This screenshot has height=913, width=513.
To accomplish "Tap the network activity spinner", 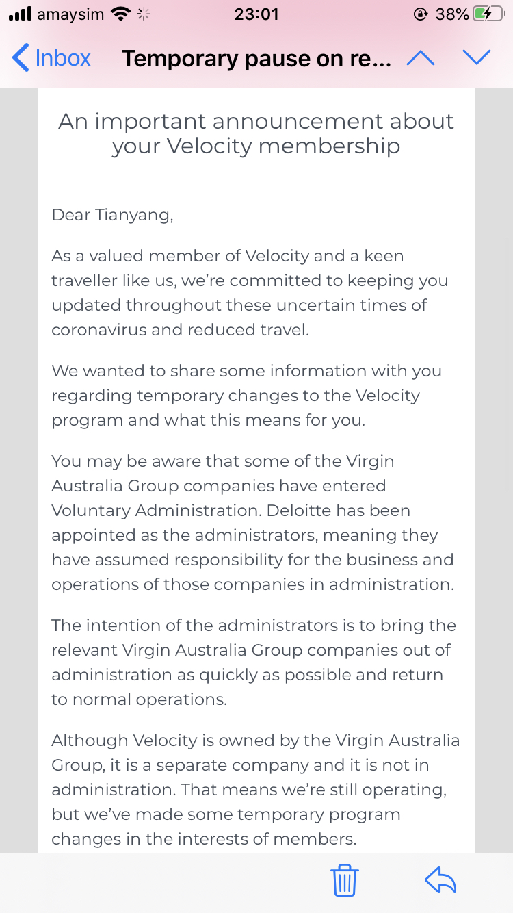I will click(144, 14).
